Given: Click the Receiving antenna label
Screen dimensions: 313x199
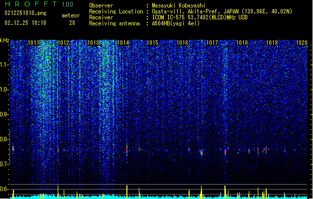Looking at the screenshot, I should pos(114,23).
